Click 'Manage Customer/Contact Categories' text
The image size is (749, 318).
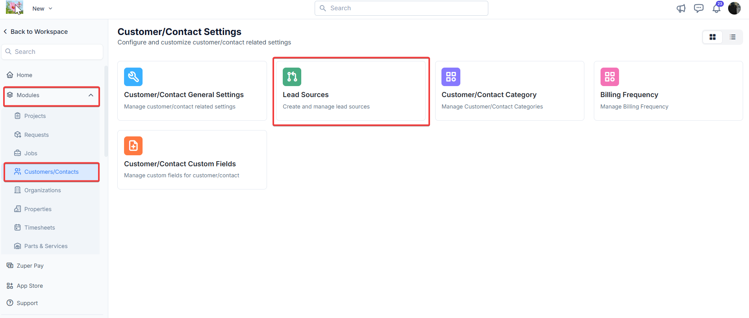[x=492, y=107]
